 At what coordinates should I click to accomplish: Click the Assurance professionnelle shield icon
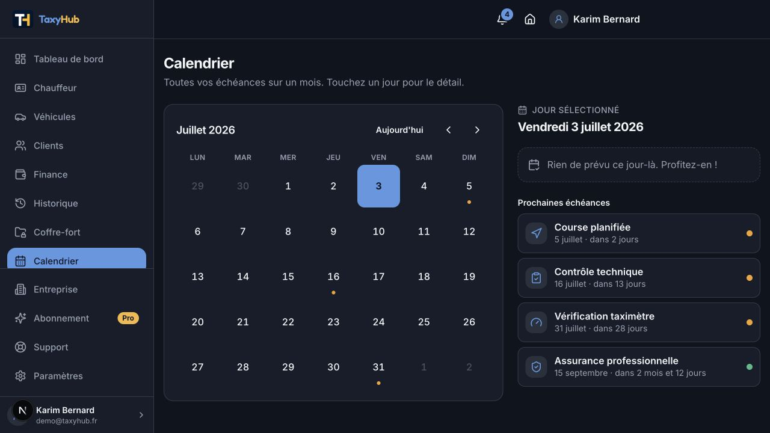point(537,367)
